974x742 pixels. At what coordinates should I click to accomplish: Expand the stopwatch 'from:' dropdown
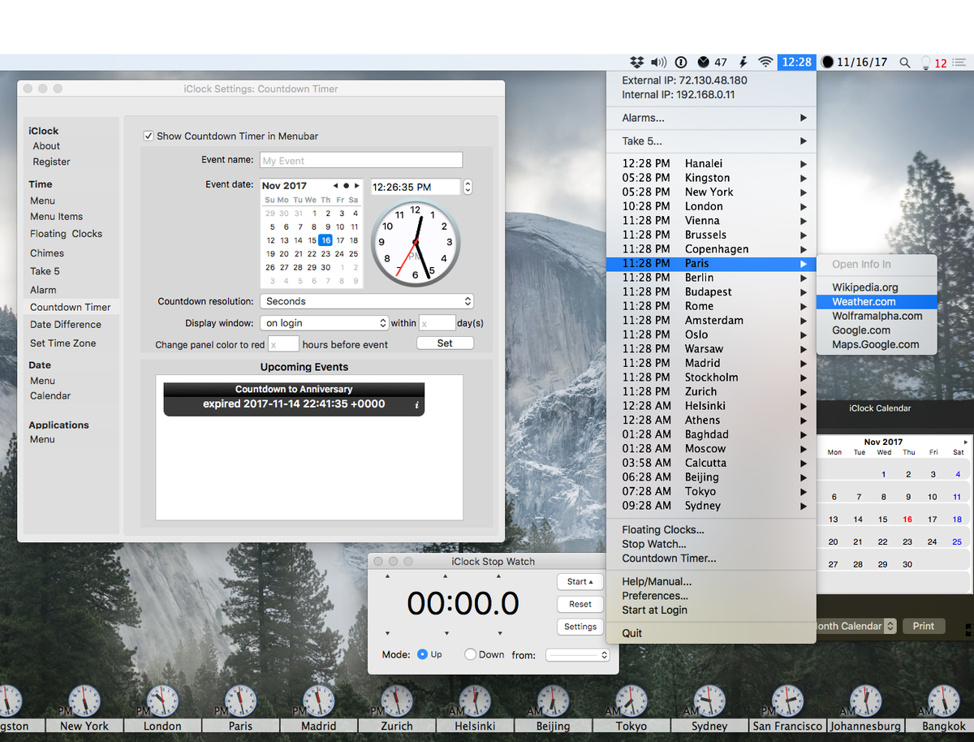[x=577, y=654]
